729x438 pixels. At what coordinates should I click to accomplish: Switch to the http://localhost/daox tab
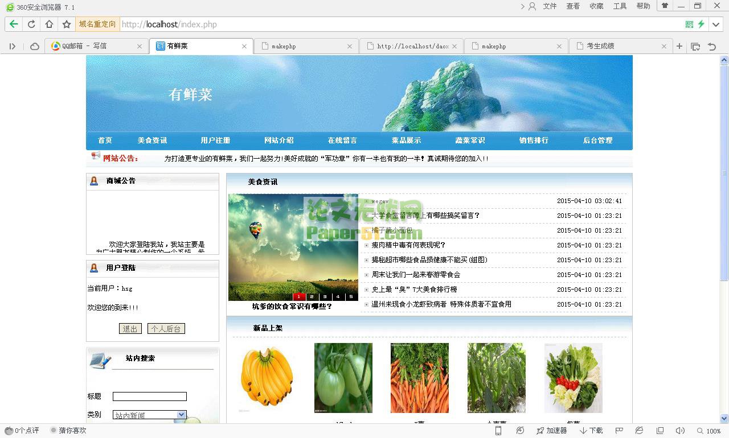411,46
